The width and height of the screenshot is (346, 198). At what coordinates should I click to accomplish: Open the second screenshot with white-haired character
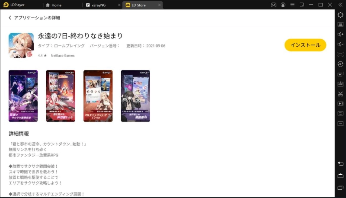pyautogui.click(x=61, y=96)
